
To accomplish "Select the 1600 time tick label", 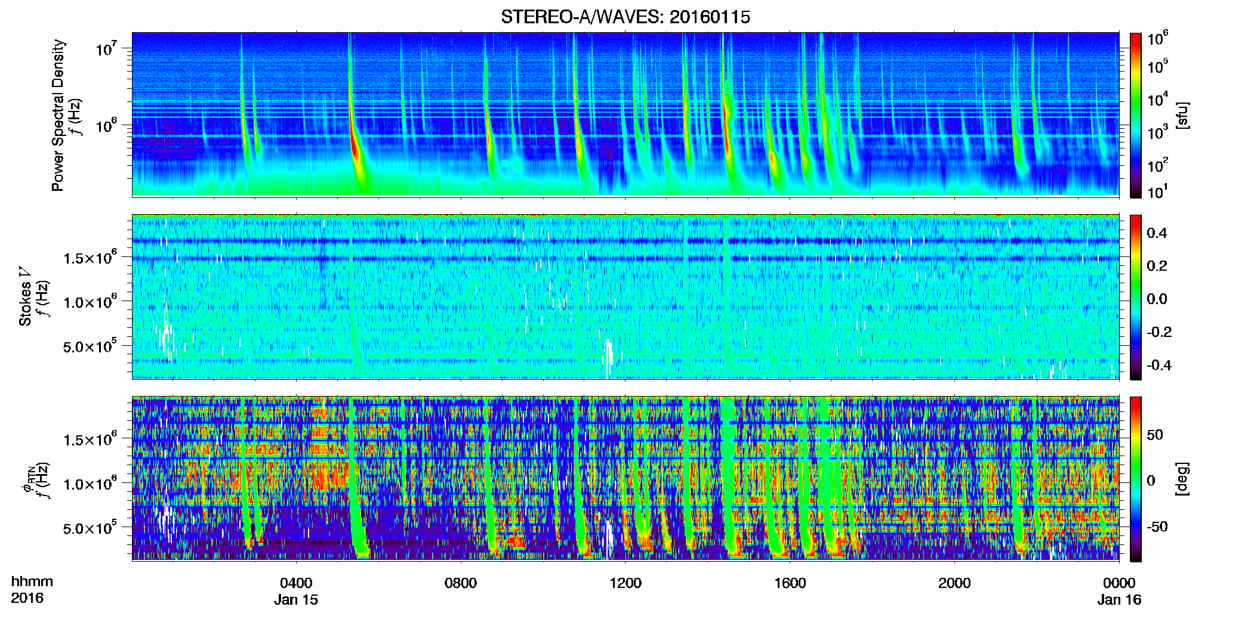I will pyautogui.click(x=790, y=583).
